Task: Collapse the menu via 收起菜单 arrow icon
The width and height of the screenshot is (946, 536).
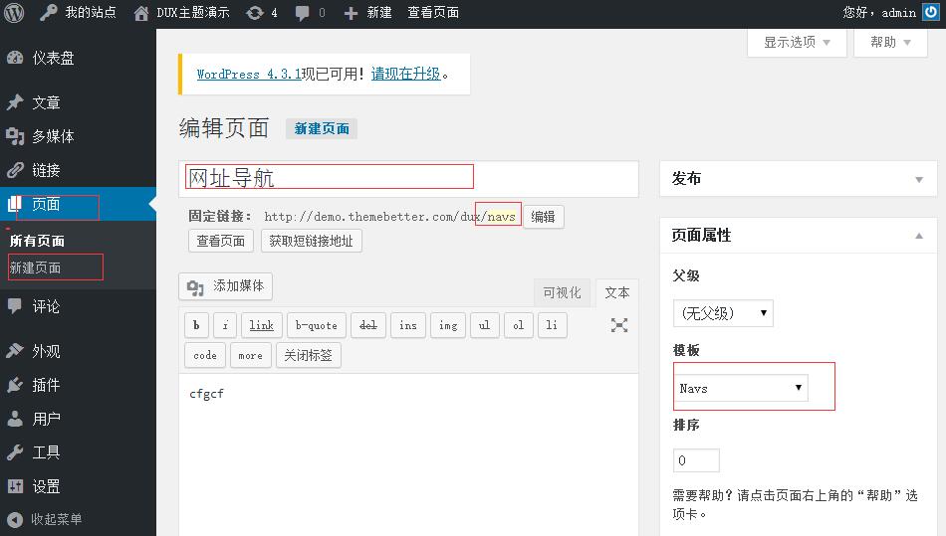Action: click(15, 519)
